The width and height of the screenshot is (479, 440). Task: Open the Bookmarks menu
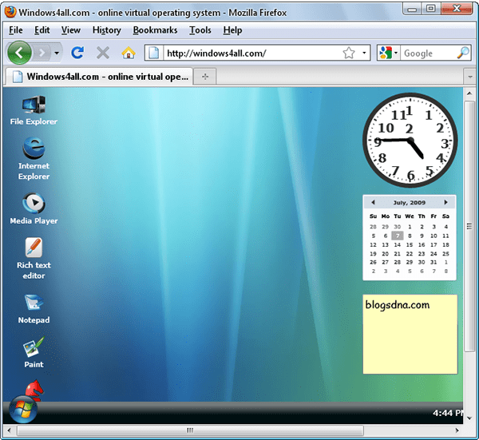tap(155, 30)
